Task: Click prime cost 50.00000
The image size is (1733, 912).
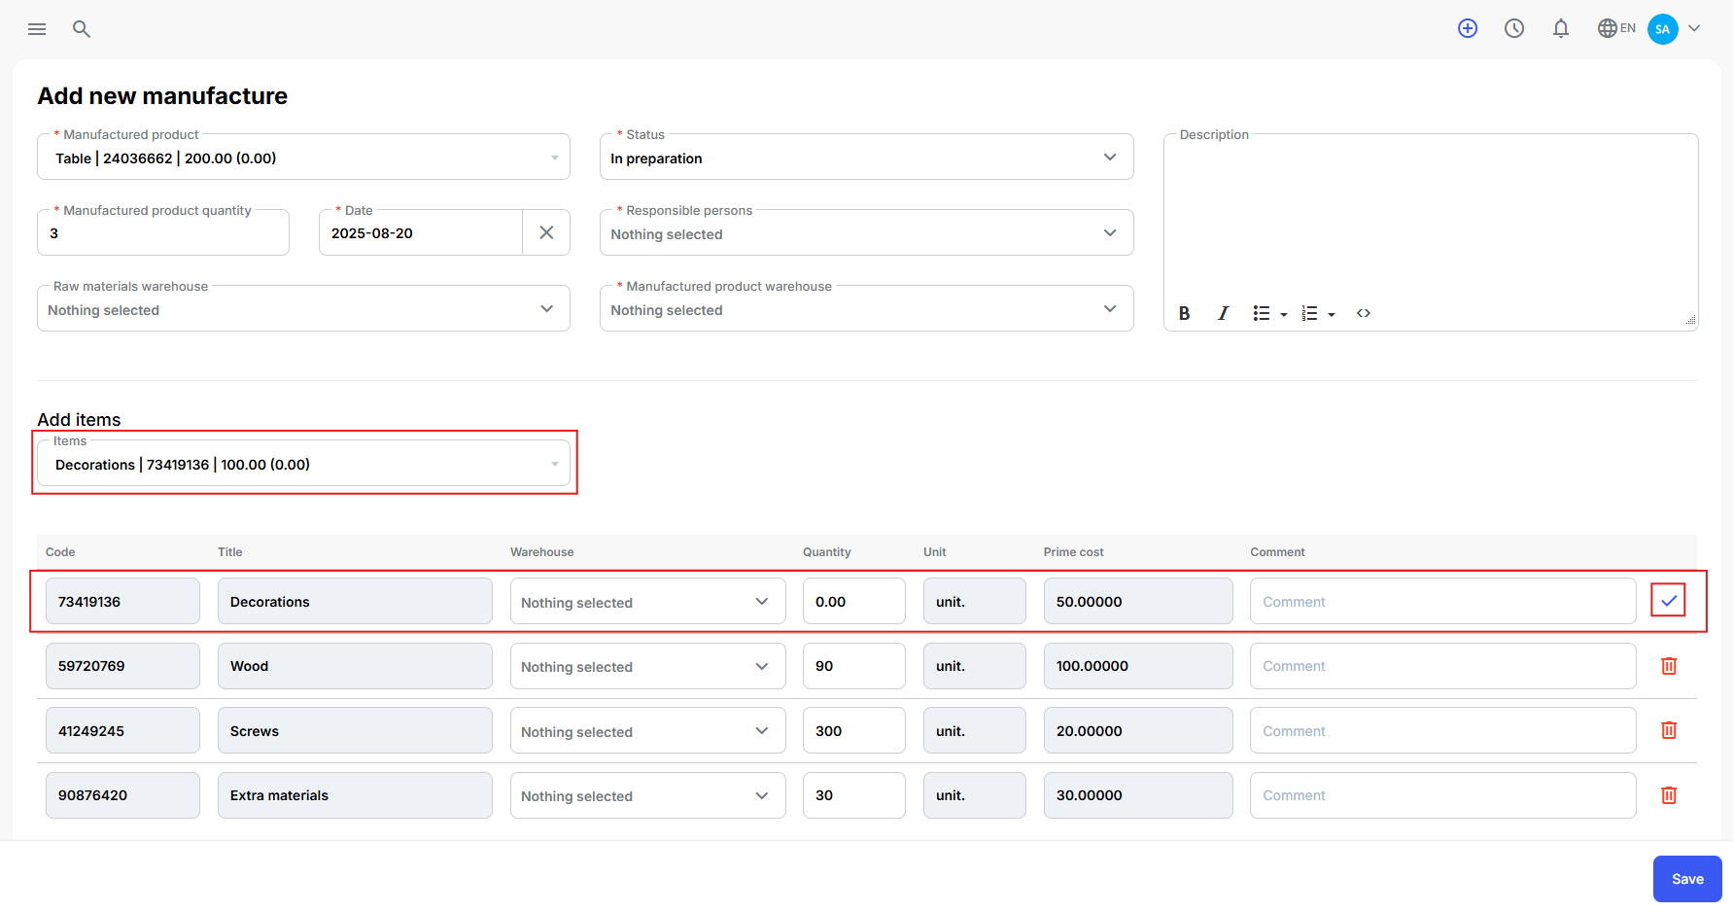Action: tap(1138, 602)
